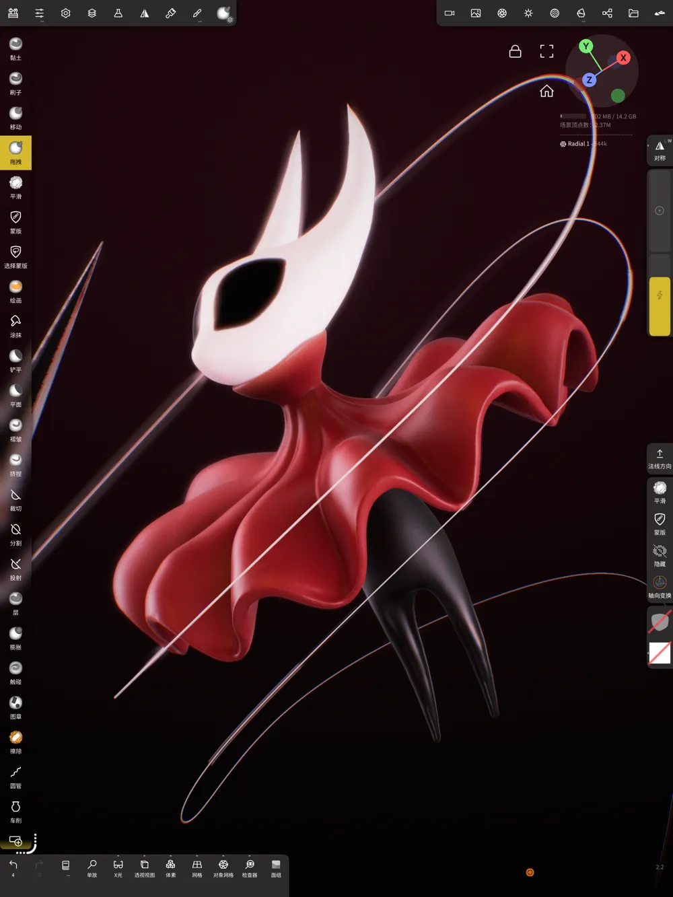Select the 裁切 trim tool
The image size is (673, 897).
coord(15,499)
